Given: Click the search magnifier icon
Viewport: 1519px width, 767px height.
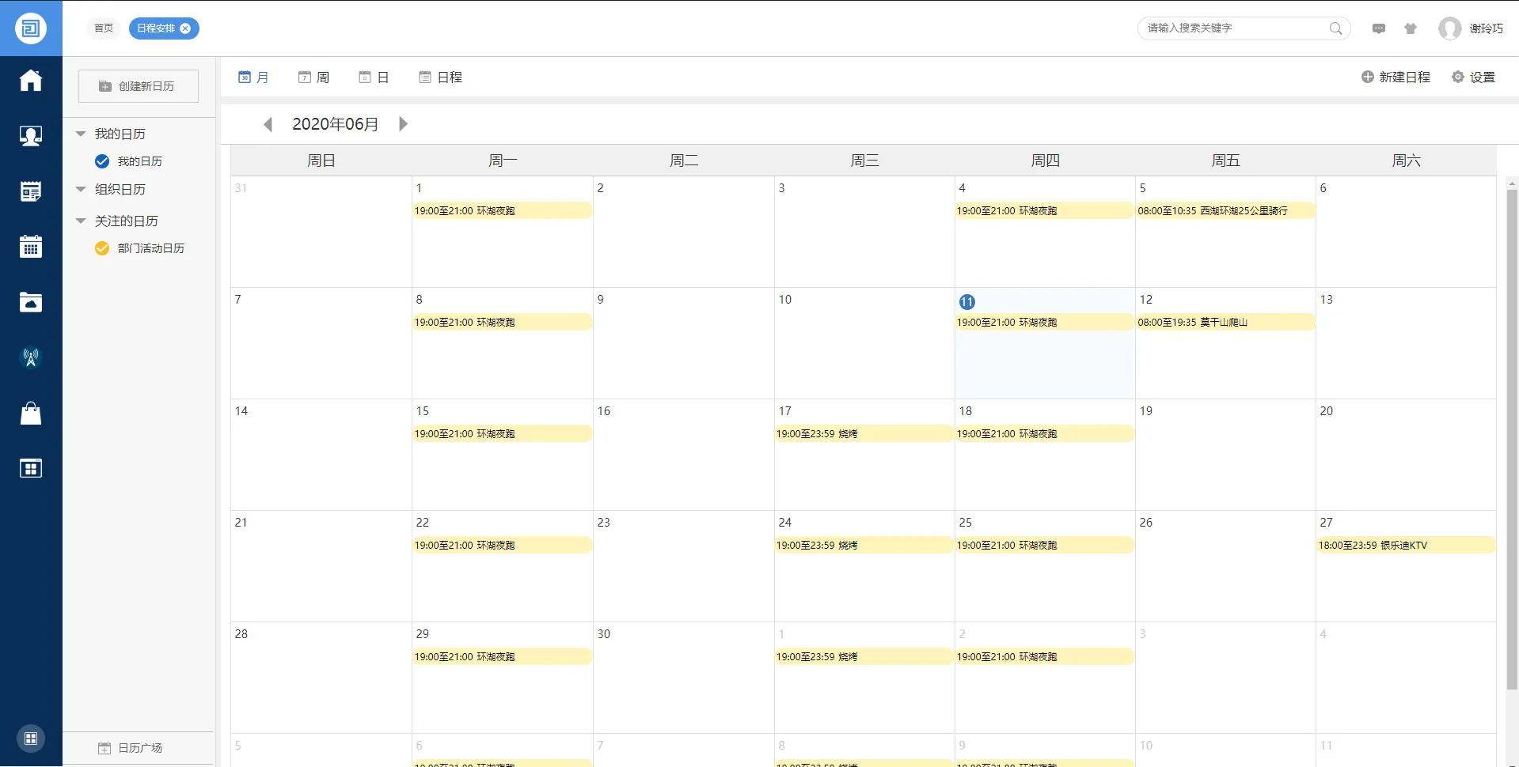Looking at the screenshot, I should pos(1335,28).
